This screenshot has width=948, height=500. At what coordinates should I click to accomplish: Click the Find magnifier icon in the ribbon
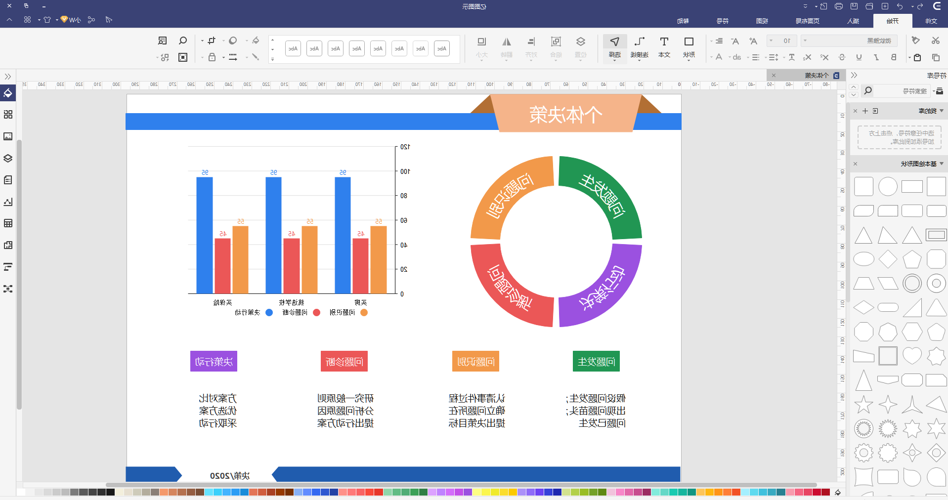tap(183, 41)
